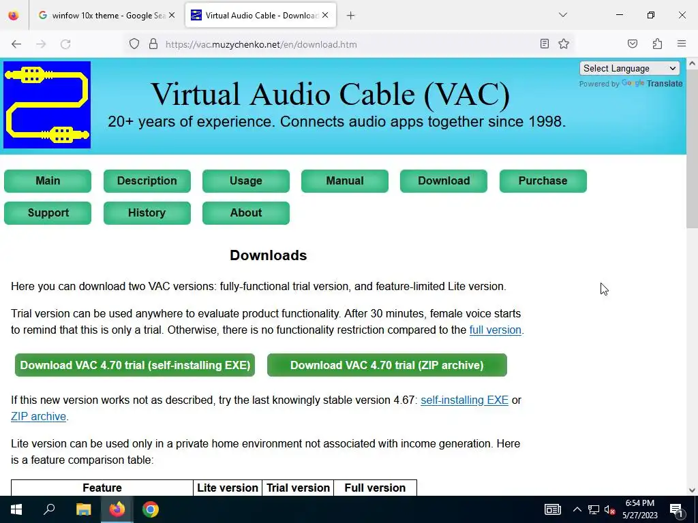Click the Trial version table header
The width and height of the screenshot is (698, 523).
pos(298,488)
